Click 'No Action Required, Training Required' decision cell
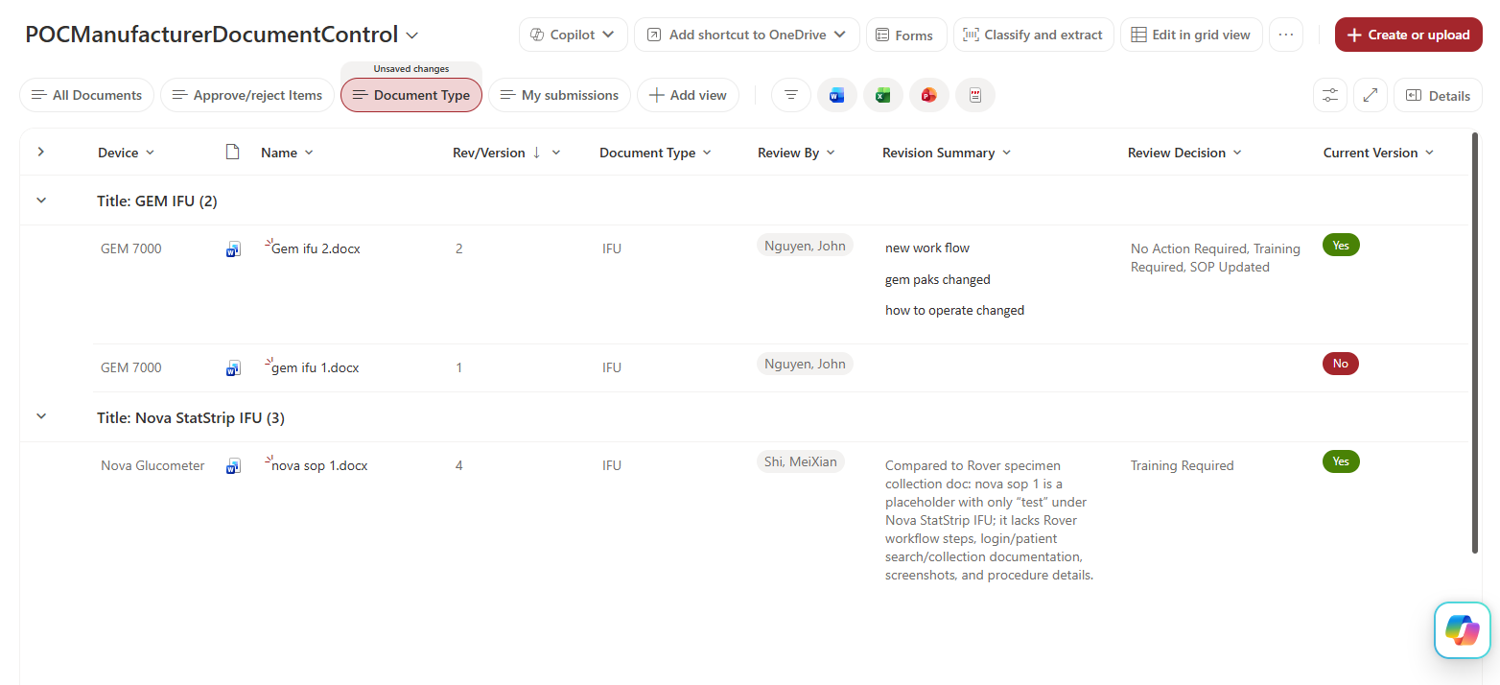The height and width of the screenshot is (685, 1500). (x=1215, y=258)
